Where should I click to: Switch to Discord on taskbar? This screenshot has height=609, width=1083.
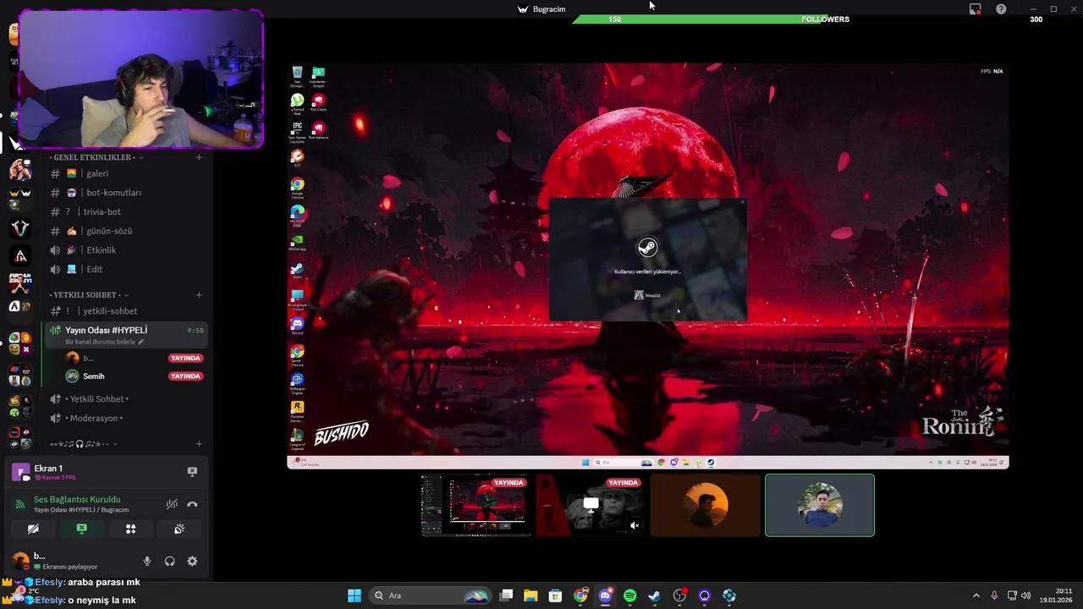point(605,595)
